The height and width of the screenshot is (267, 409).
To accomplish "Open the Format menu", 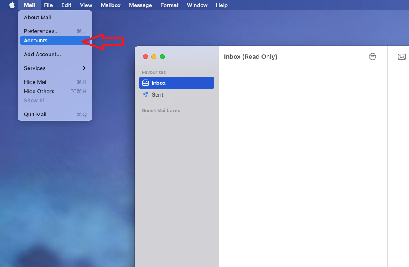I will tap(169, 5).
